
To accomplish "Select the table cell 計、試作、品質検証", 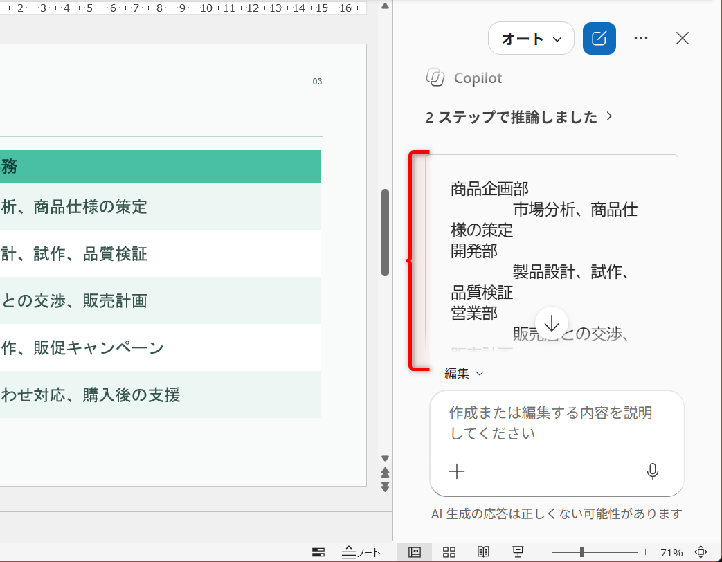I will pos(160,253).
